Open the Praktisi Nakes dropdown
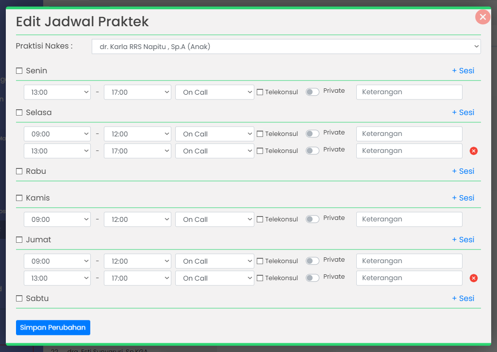 [286, 47]
